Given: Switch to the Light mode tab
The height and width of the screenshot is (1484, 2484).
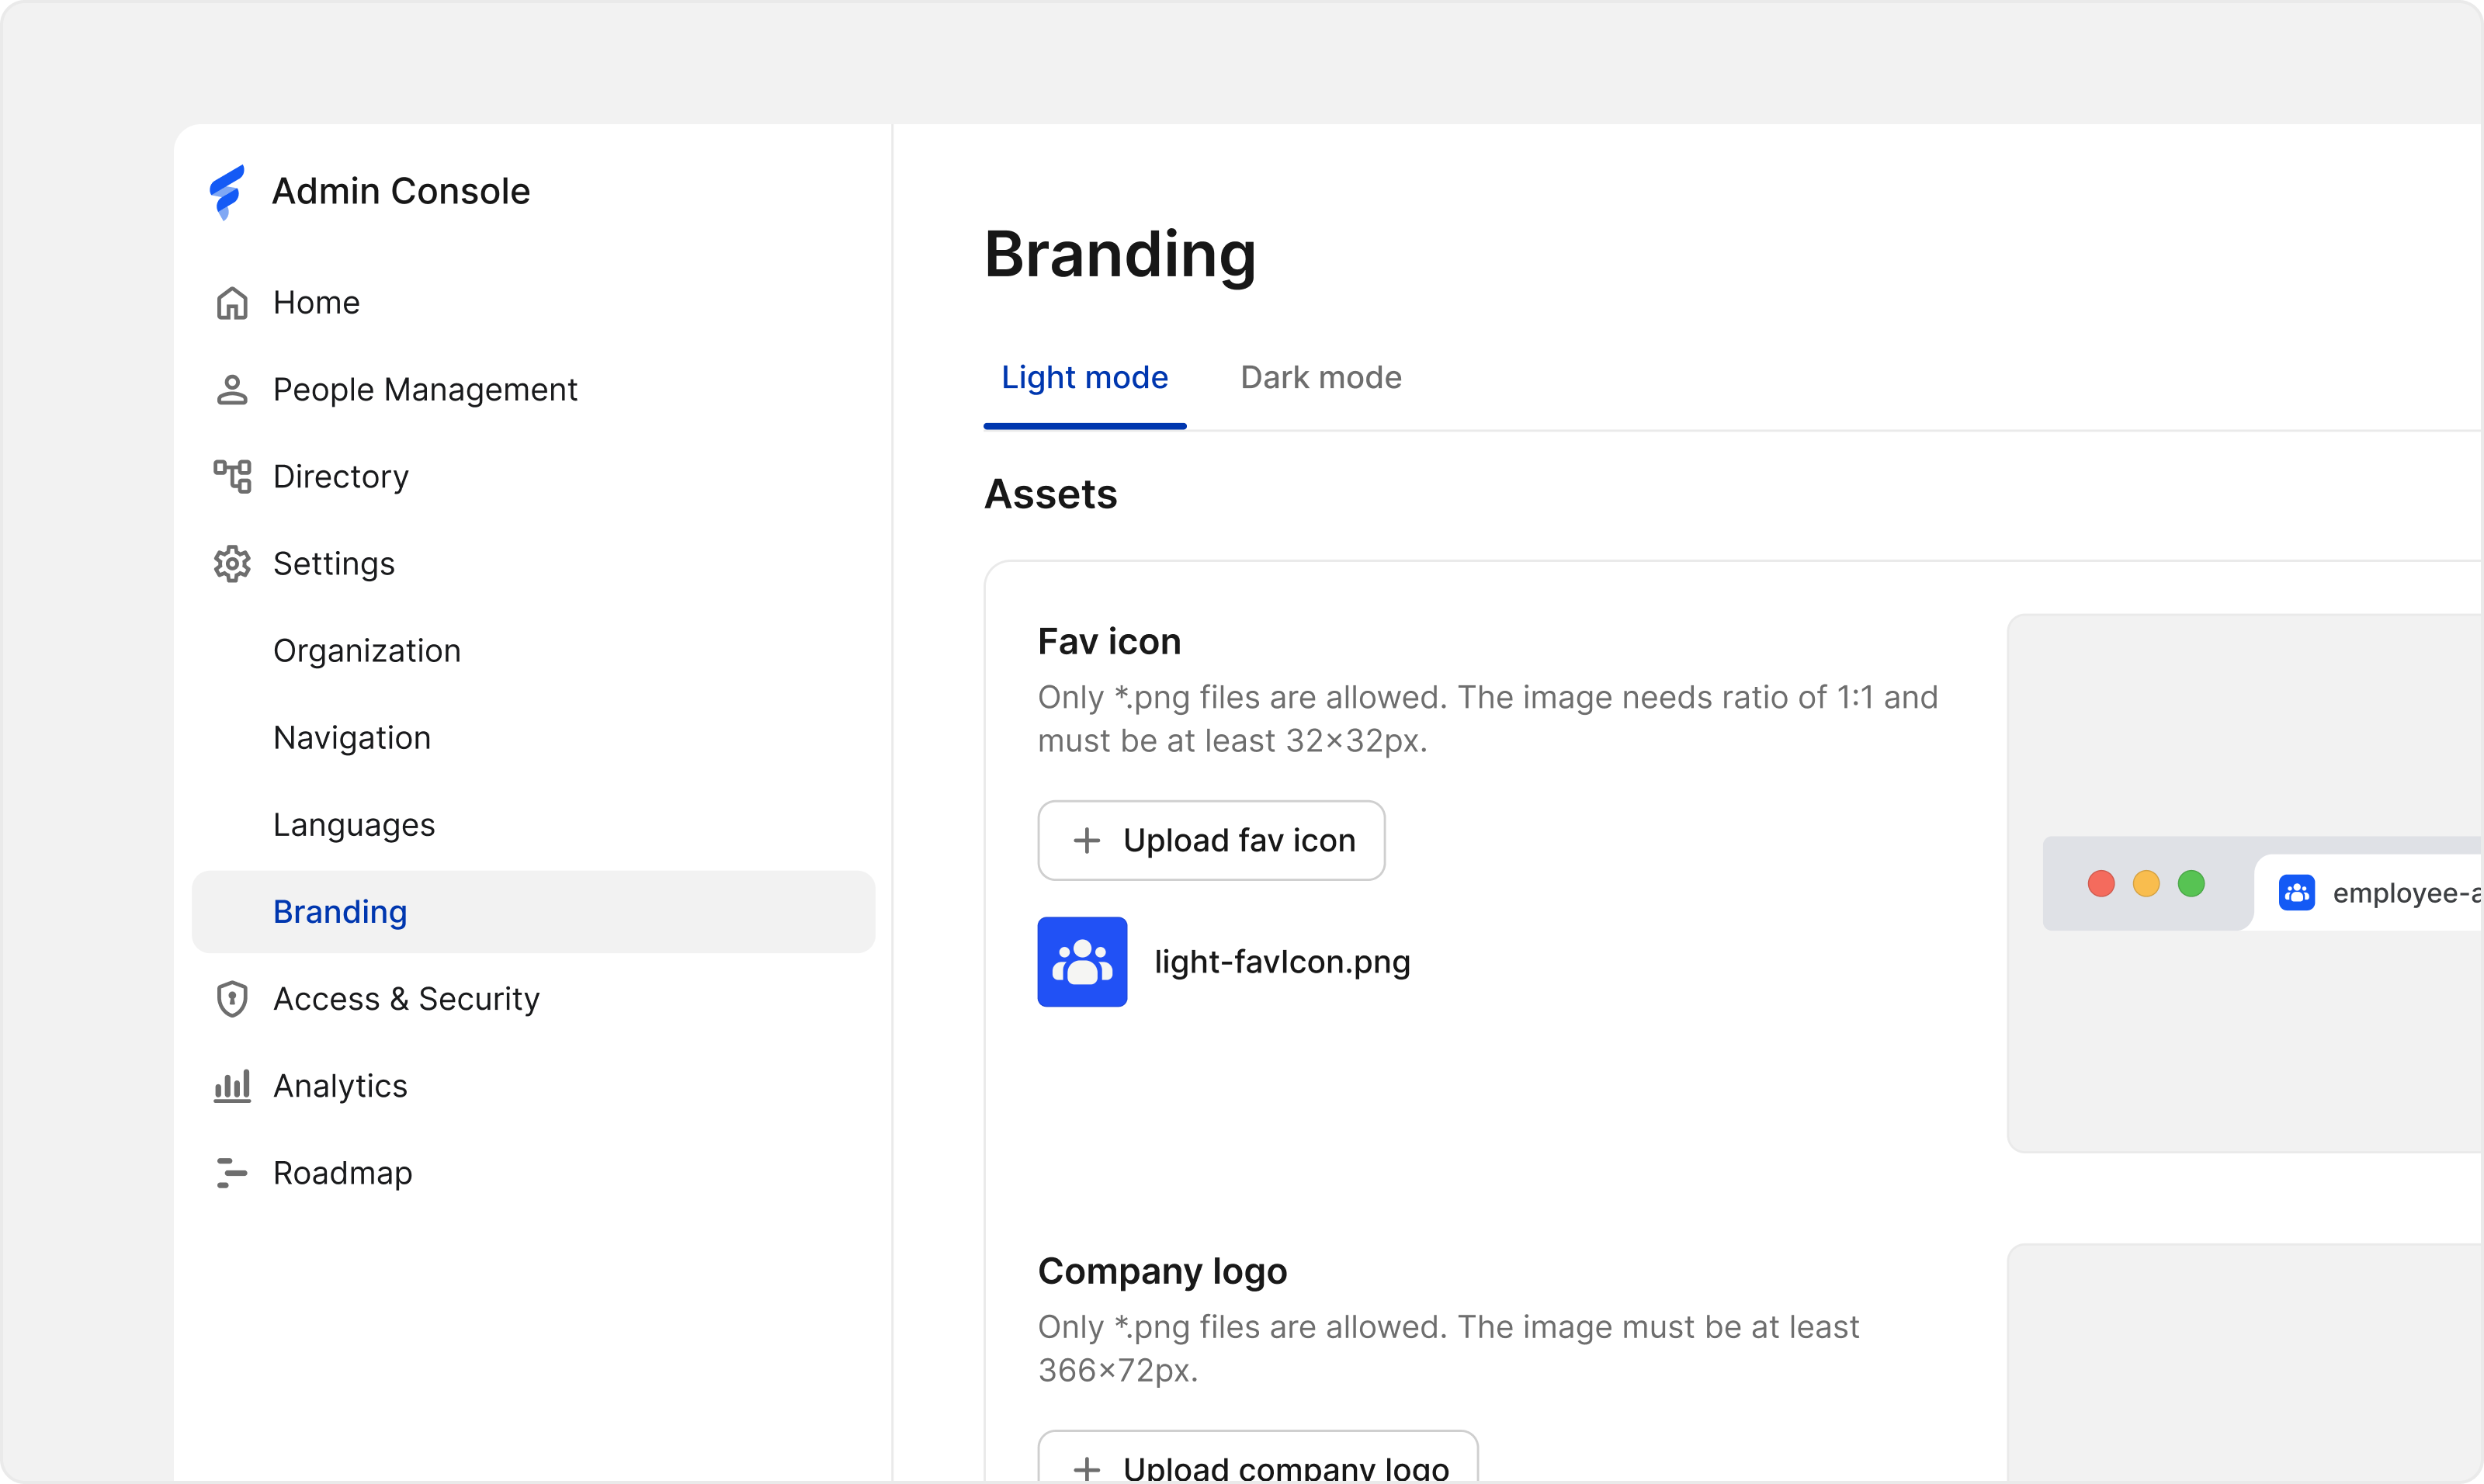Looking at the screenshot, I should [1085, 378].
